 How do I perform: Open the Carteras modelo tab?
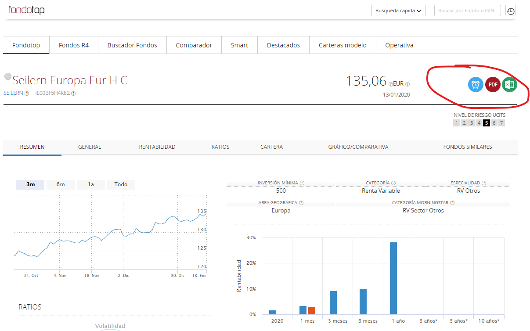343,45
